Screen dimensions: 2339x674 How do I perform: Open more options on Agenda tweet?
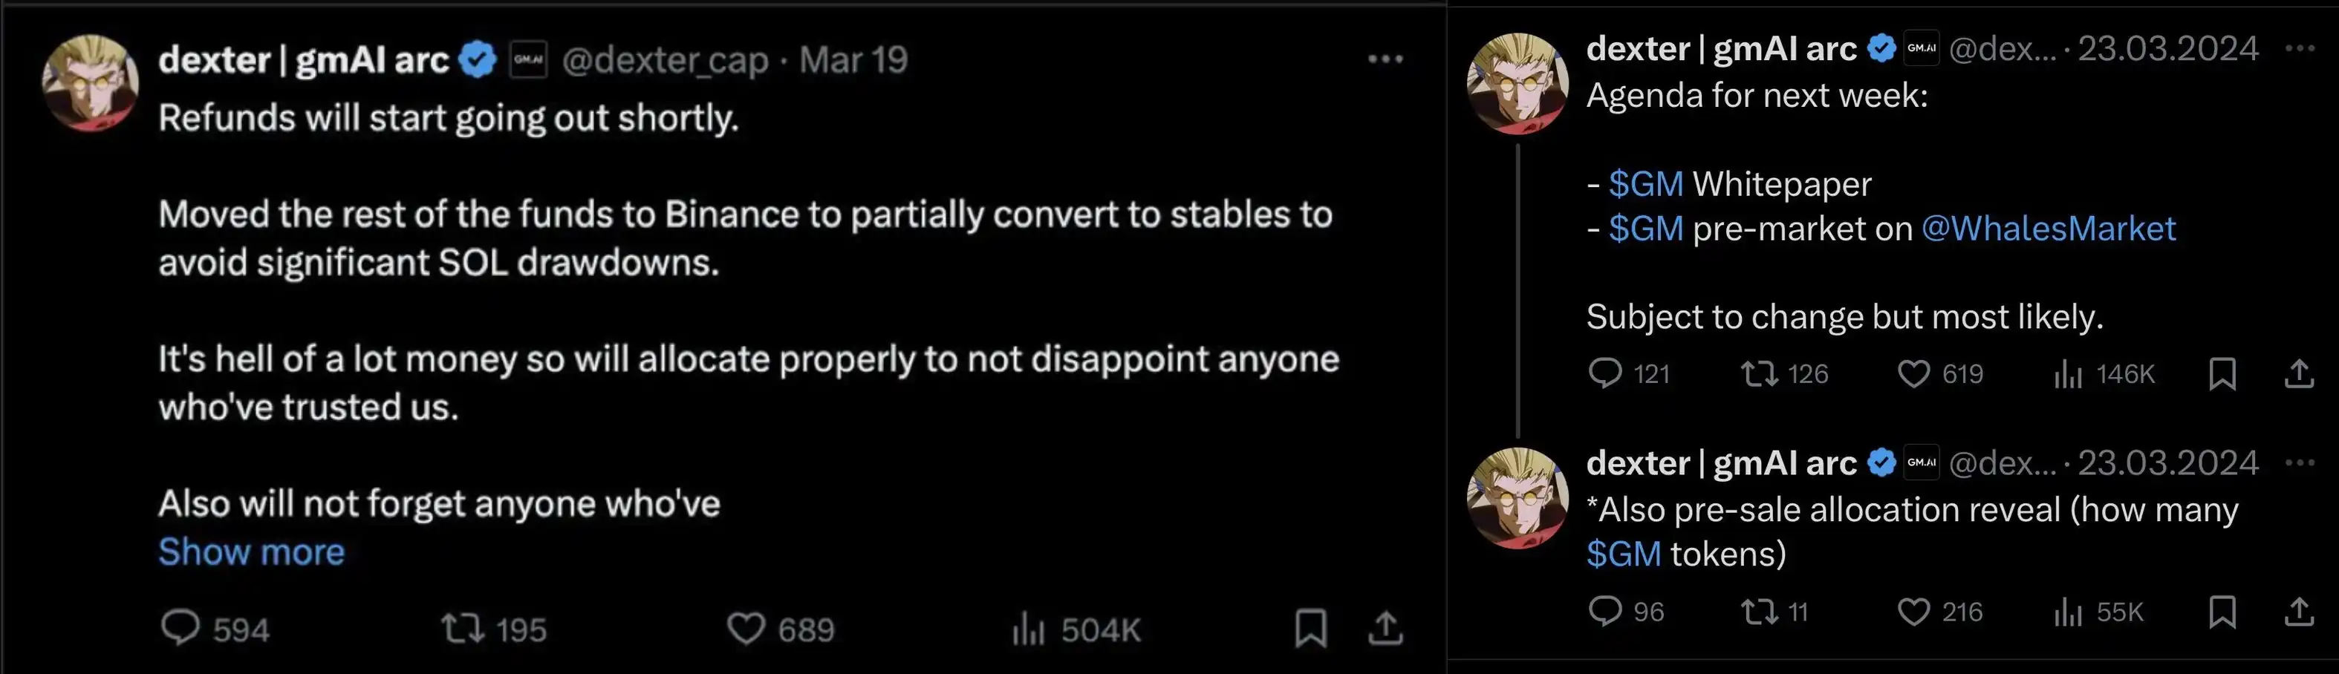pos(2300,48)
